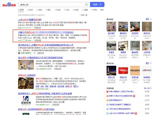Open the 搜索工具 filter

pos(83,15)
